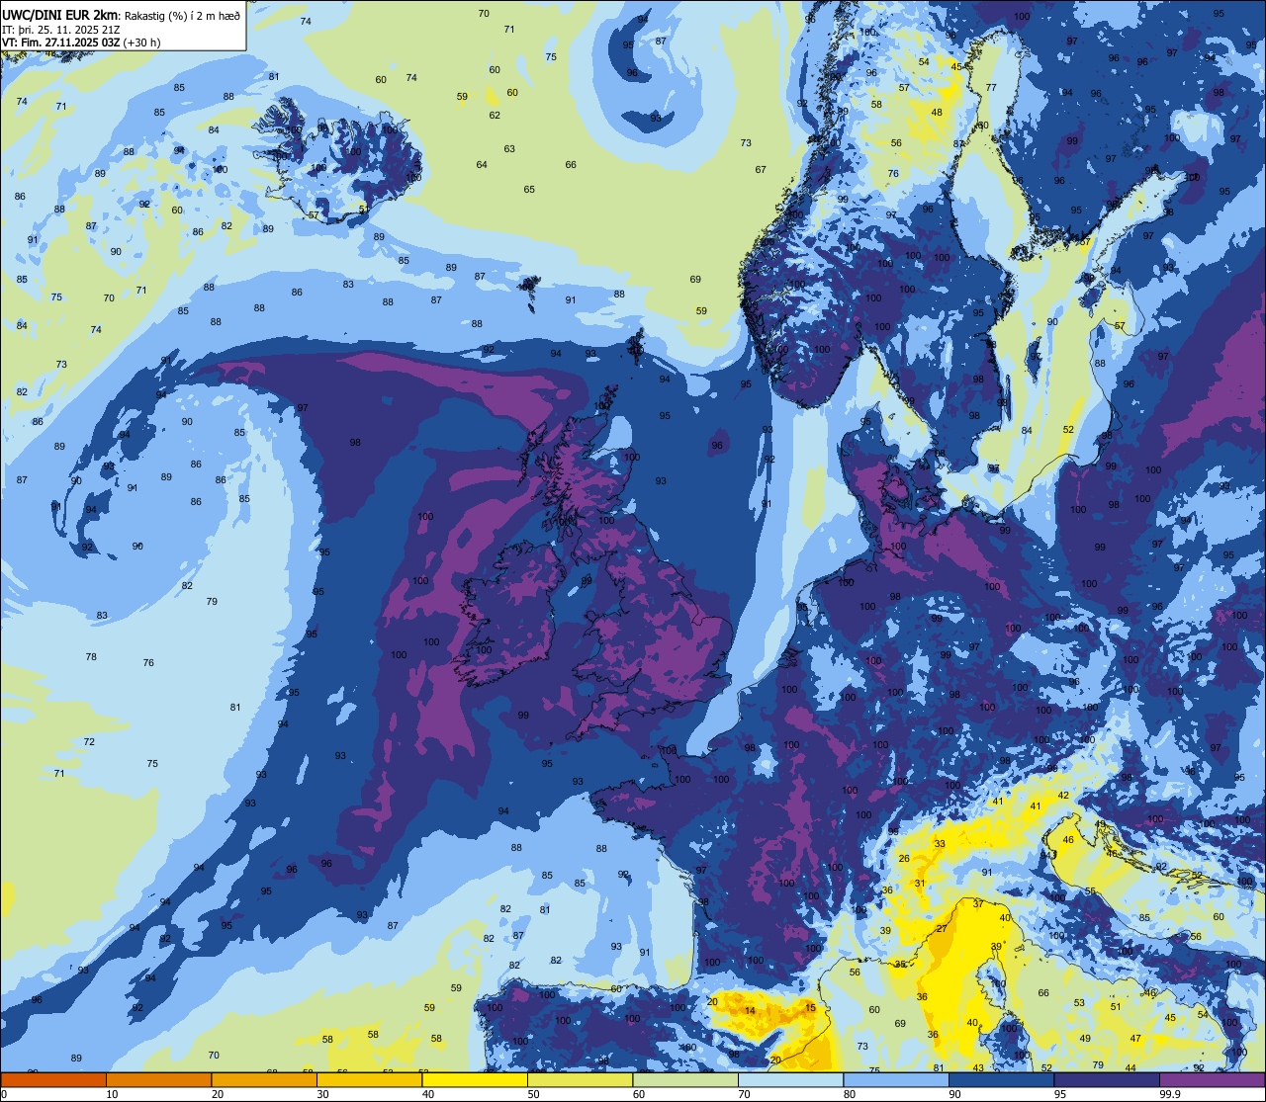The image size is (1266, 1102).
Task: Click the valid time "VT: Fim. 27.11.2025 03Z"
Action: tap(59, 42)
